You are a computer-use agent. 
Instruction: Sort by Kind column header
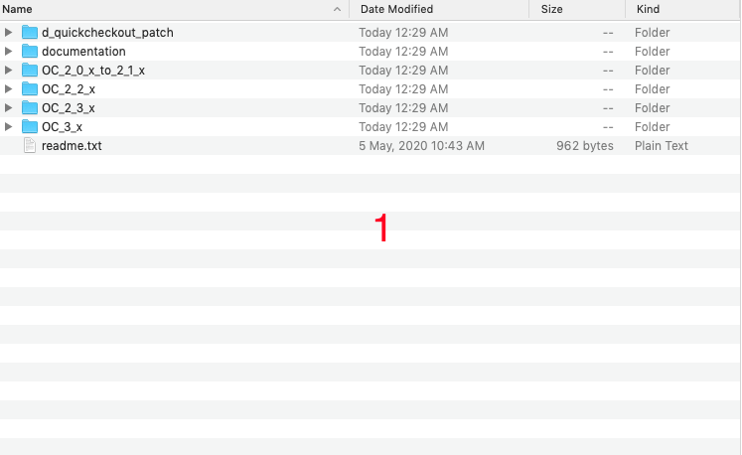pos(648,9)
